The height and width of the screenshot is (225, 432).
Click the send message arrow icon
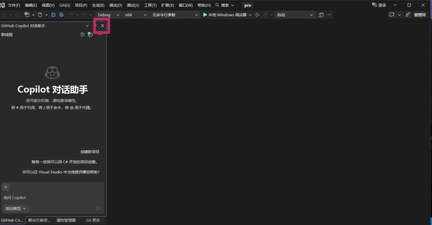[x=98, y=208]
